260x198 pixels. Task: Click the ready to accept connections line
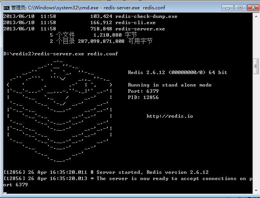(128, 179)
